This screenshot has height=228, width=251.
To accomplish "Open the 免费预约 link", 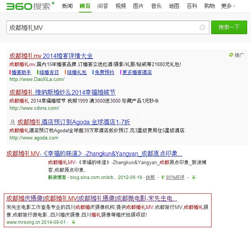I will (104, 72).
